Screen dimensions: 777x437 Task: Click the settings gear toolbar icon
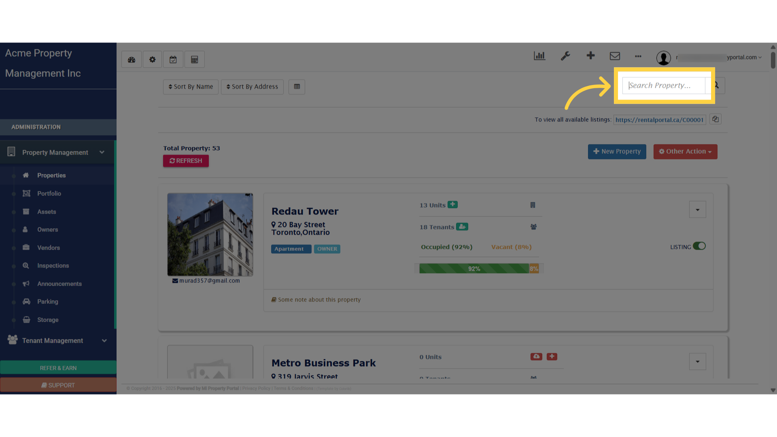(152, 59)
